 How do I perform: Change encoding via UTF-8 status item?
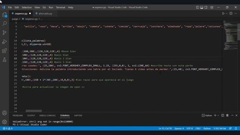tap(189, 128)
